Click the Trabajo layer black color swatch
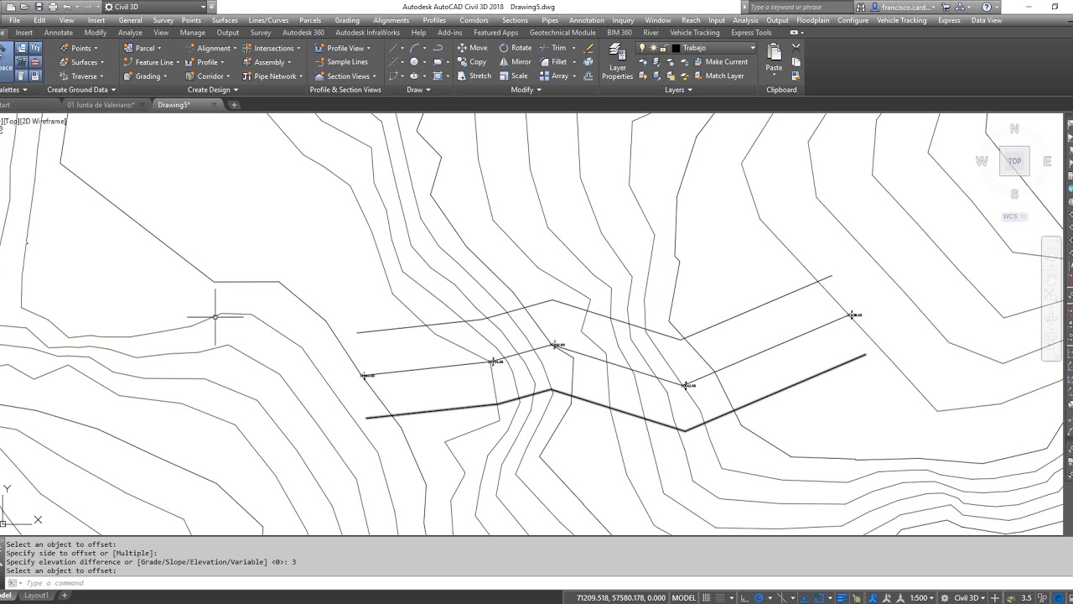 (676, 48)
